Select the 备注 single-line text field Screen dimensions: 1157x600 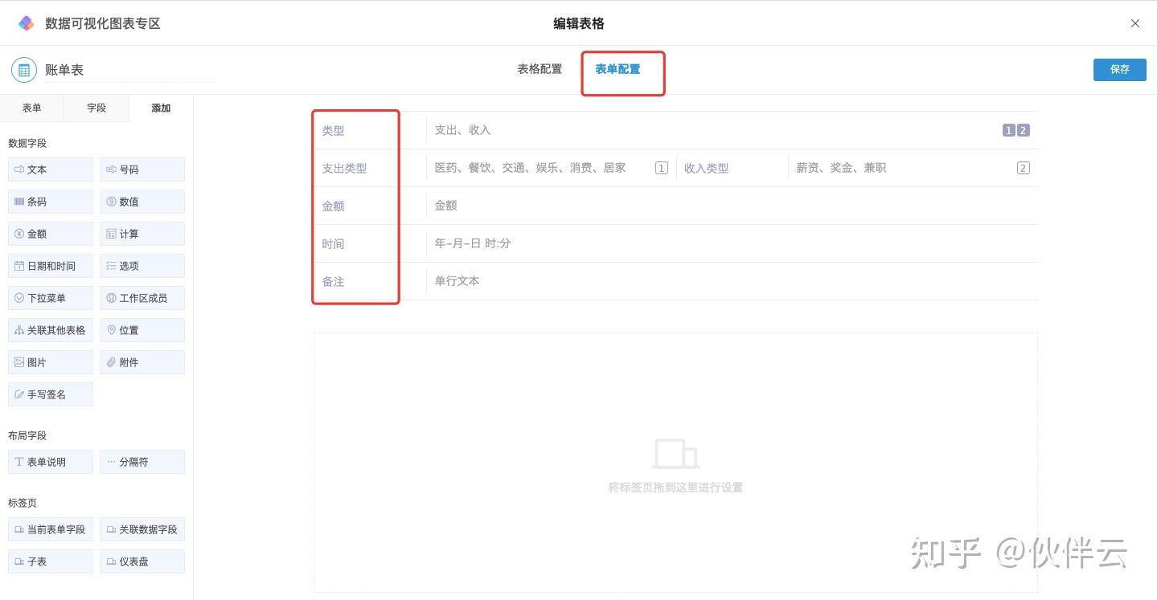pos(675,281)
